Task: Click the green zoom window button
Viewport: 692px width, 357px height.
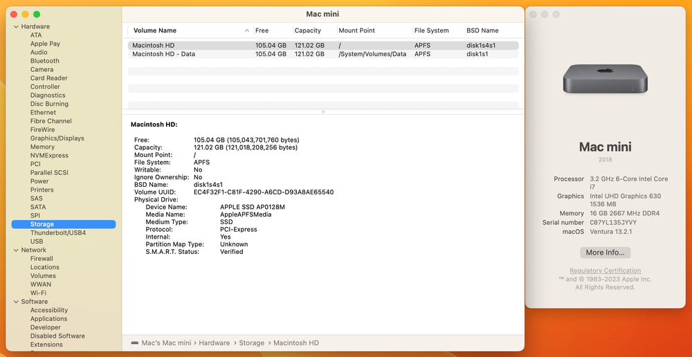Action: 37,15
